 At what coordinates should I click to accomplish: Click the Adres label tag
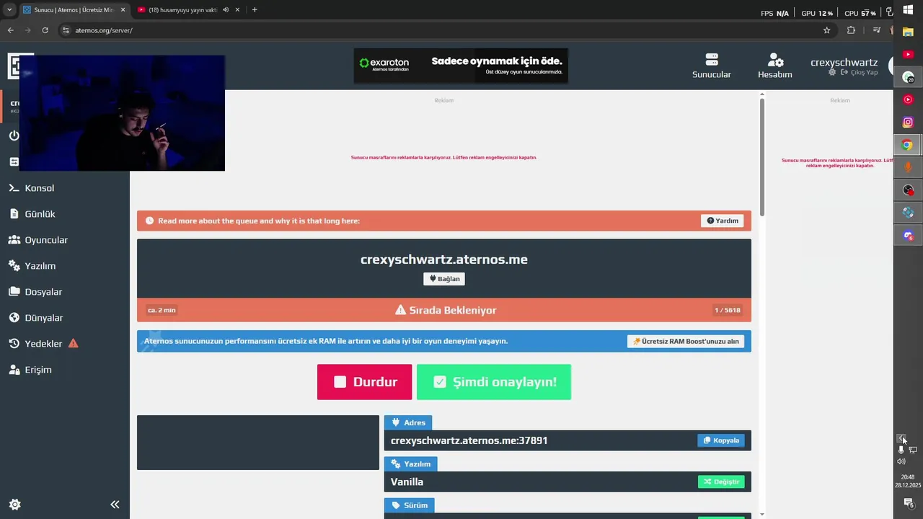coord(408,422)
